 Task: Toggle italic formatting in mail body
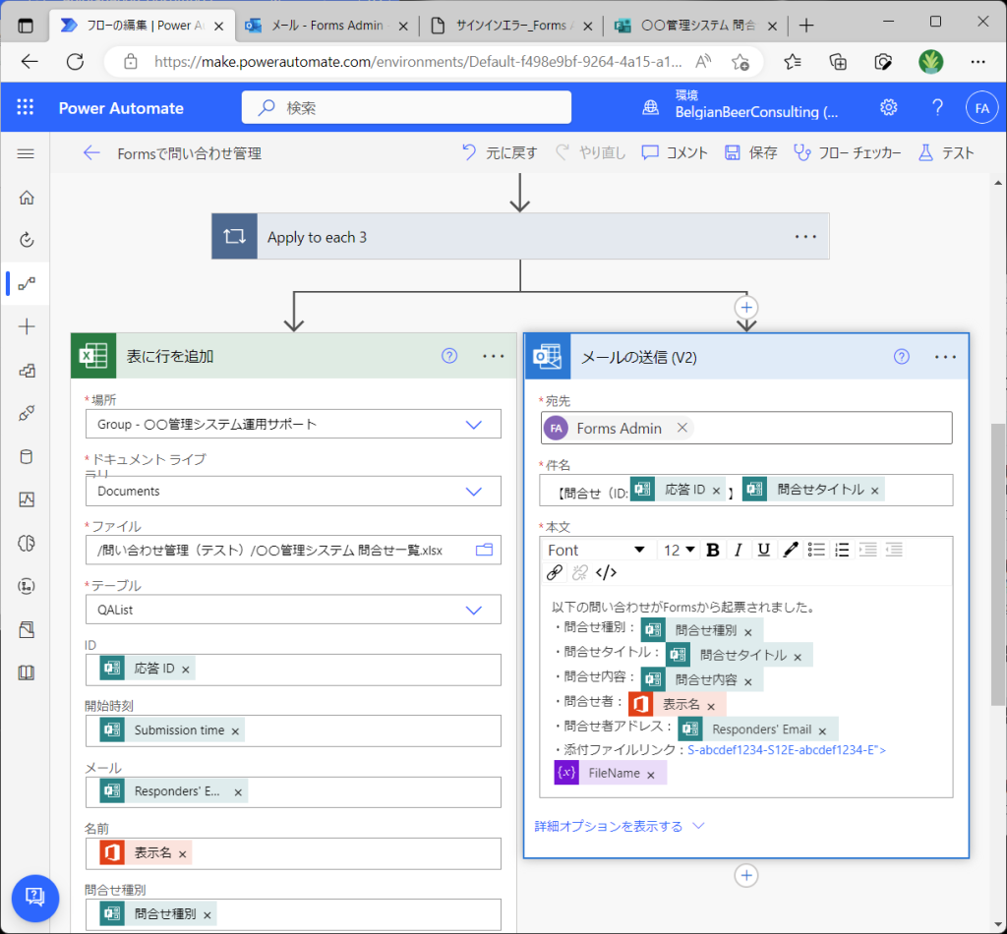tap(738, 550)
